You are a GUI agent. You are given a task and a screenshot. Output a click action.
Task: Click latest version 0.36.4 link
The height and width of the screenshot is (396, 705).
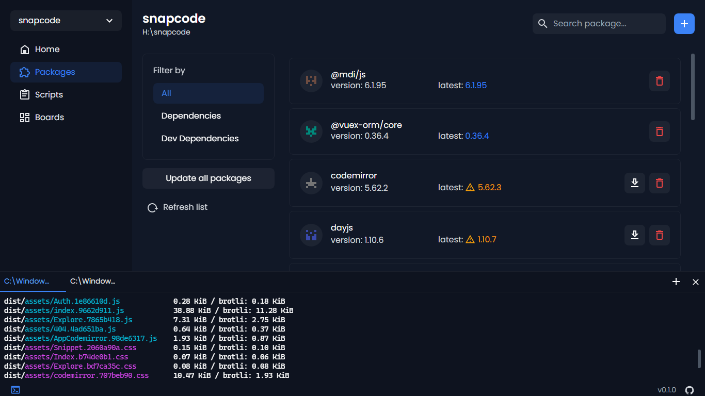tap(477, 136)
